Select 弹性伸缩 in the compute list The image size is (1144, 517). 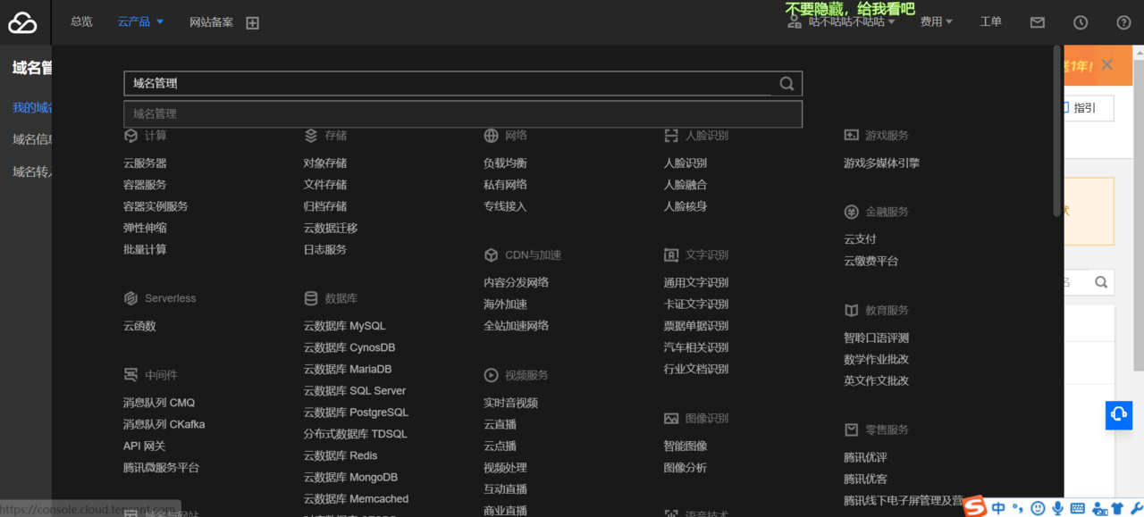pyautogui.click(x=145, y=228)
